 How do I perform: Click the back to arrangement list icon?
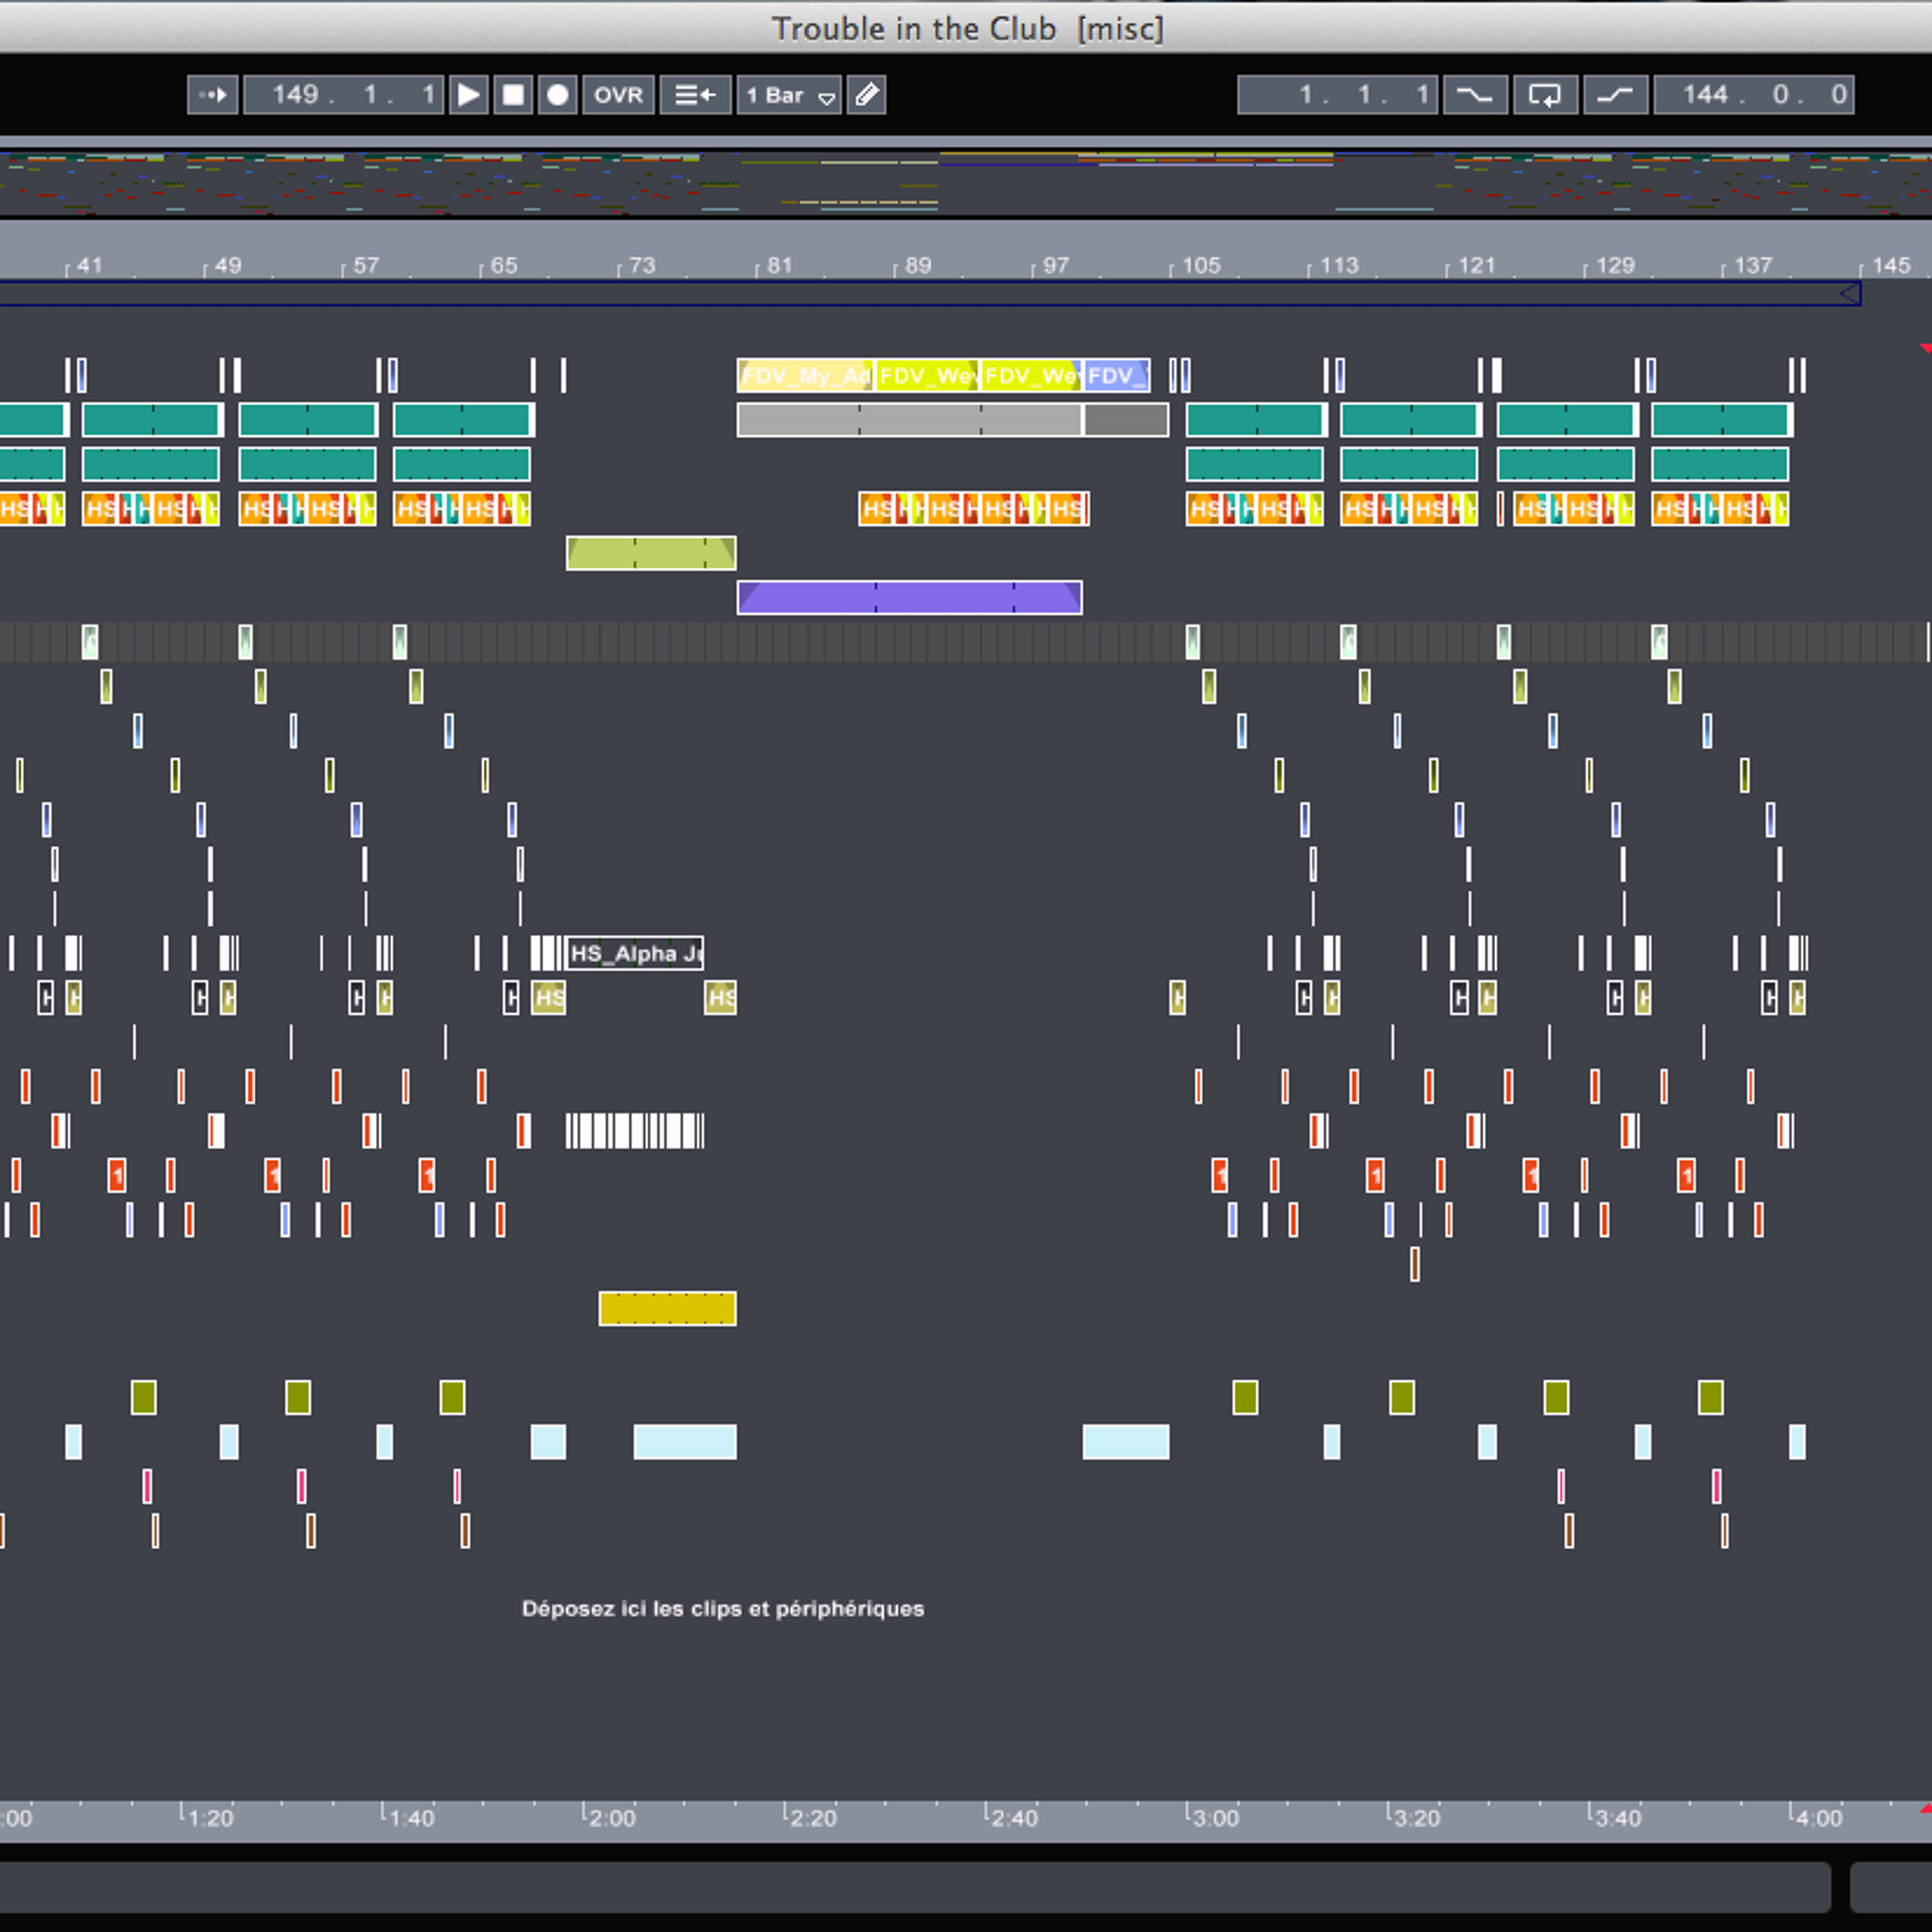(695, 95)
